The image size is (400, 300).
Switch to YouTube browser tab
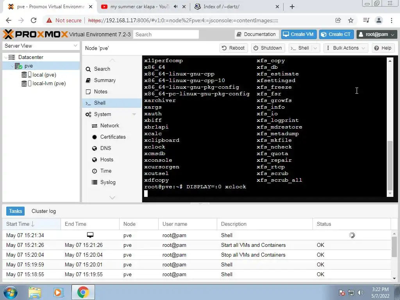pos(139,7)
